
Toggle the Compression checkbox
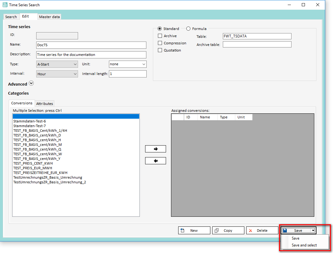point(160,43)
